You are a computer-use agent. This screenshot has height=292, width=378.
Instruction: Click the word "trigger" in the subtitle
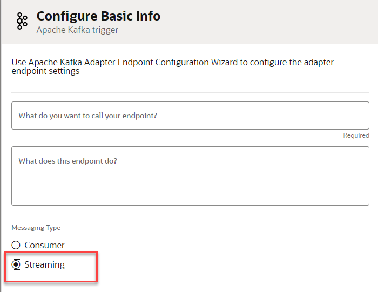[x=105, y=30]
